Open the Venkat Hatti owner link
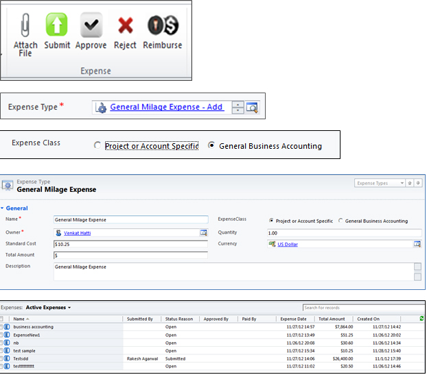This screenshot has width=427, height=377. [77, 233]
